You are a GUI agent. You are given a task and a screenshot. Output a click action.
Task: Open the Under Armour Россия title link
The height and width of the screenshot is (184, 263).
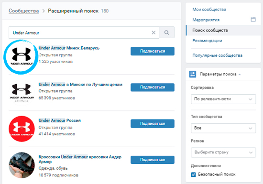(60, 120)
